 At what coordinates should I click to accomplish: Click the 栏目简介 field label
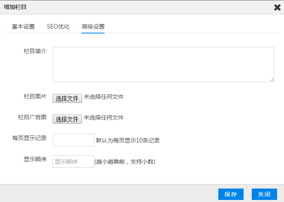pos(35,51)
